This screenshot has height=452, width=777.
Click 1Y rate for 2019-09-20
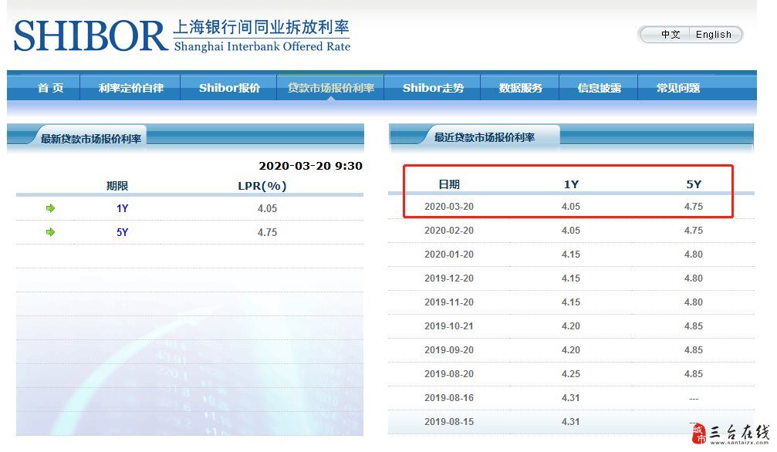click(x=571, y=350)
